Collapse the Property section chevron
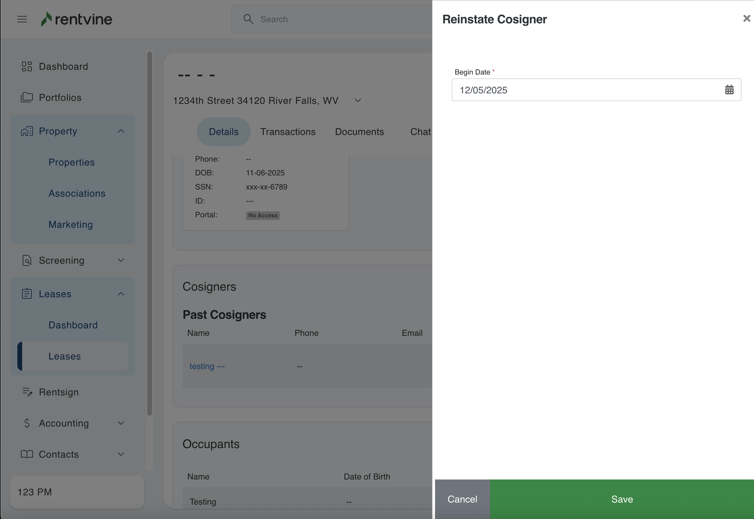This screenshot has width=754, height=519. tap(121, 131)
